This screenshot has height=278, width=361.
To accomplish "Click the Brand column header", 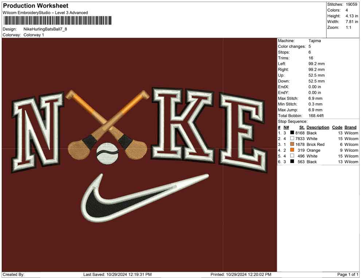I will click(350, 127).
